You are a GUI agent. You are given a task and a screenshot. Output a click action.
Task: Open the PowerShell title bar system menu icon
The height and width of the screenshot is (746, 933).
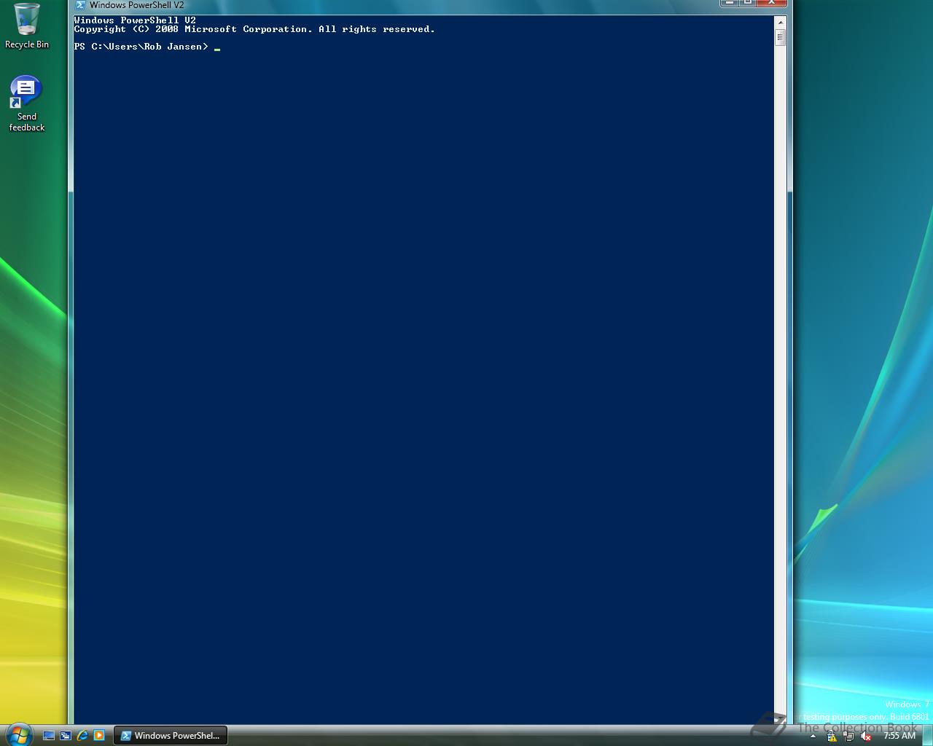tap(81, 5)
